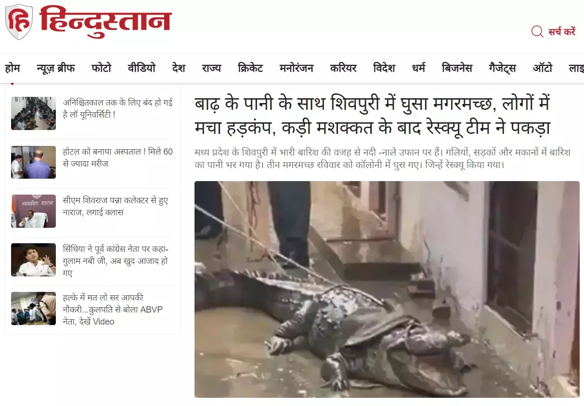Open the Scindia Ghulam Nabi article link
The width and height of the screenshot is (584, 406).
pyautogui.click(x=116, y=261)
